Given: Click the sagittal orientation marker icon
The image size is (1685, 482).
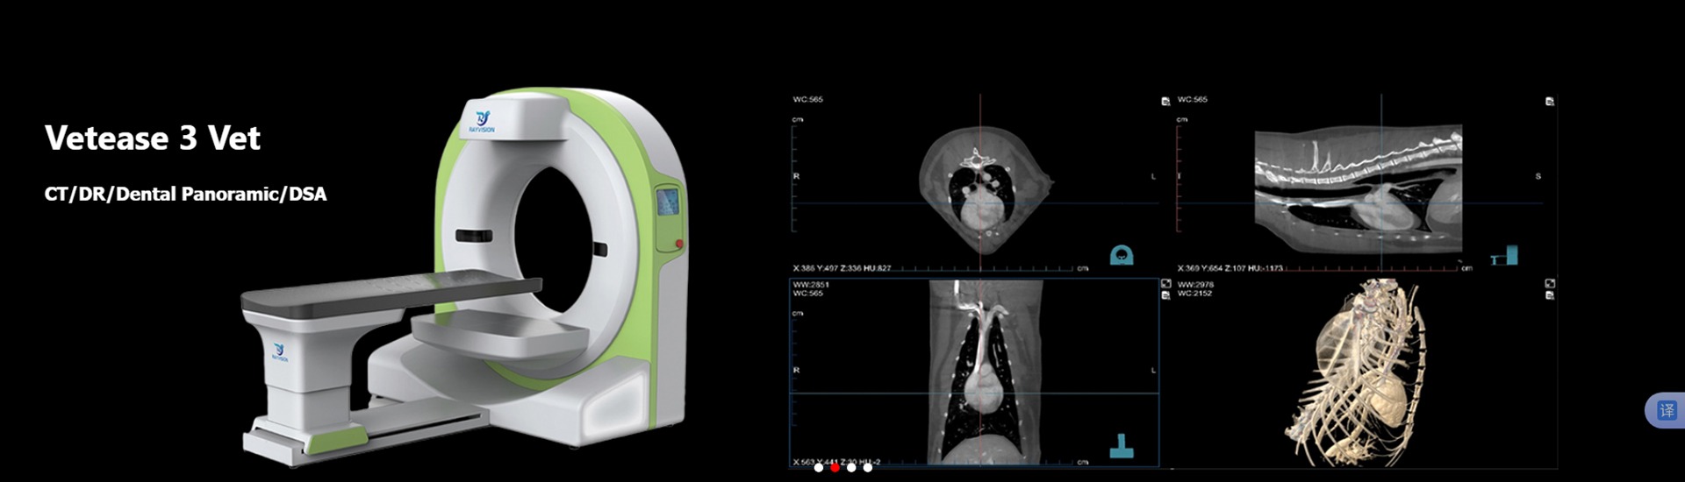Looking at the screenshot, I should coord(1505,255).
